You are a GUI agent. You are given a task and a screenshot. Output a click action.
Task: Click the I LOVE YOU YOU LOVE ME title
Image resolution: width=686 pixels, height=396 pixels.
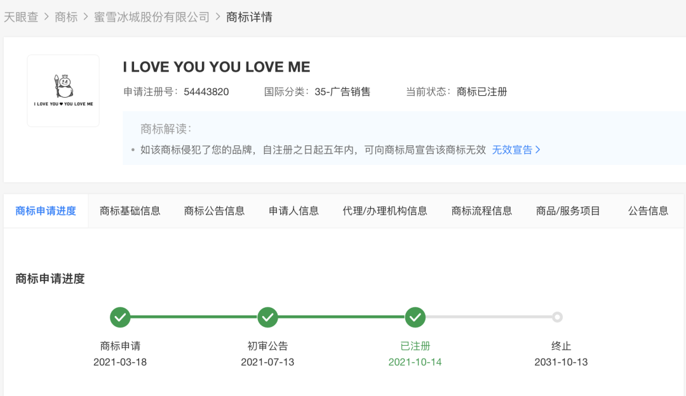(x=217, y=67)
